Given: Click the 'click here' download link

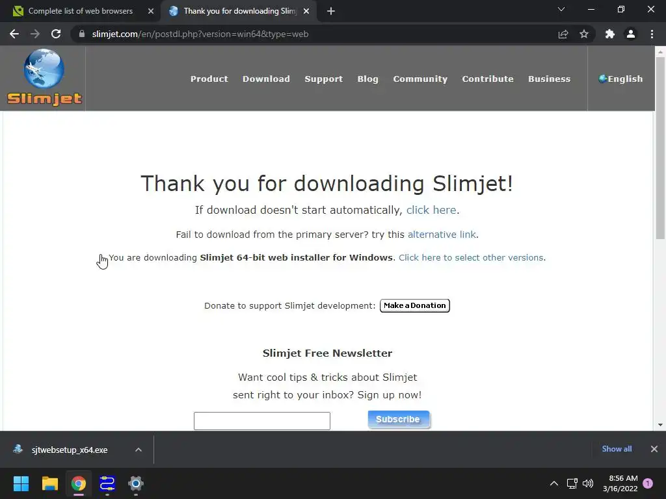Looking at the screenshot, I should click(x=431, y=210).
